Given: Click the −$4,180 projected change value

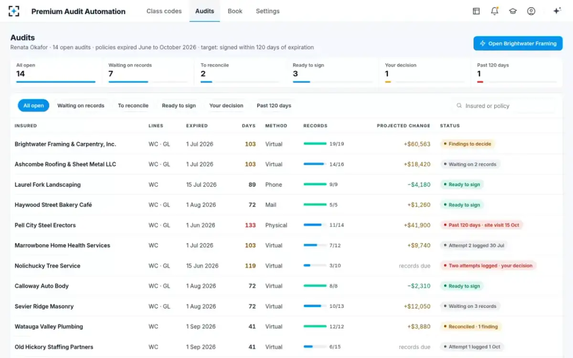Looking at the screenshot, I should [x=419, y=184].
